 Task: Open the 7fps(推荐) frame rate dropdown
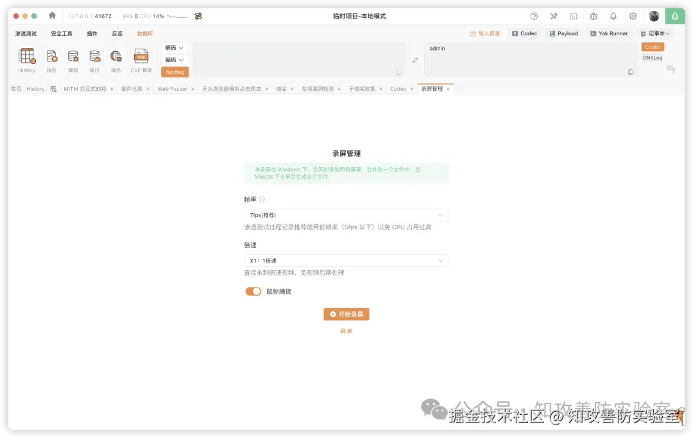click(346, 215)
